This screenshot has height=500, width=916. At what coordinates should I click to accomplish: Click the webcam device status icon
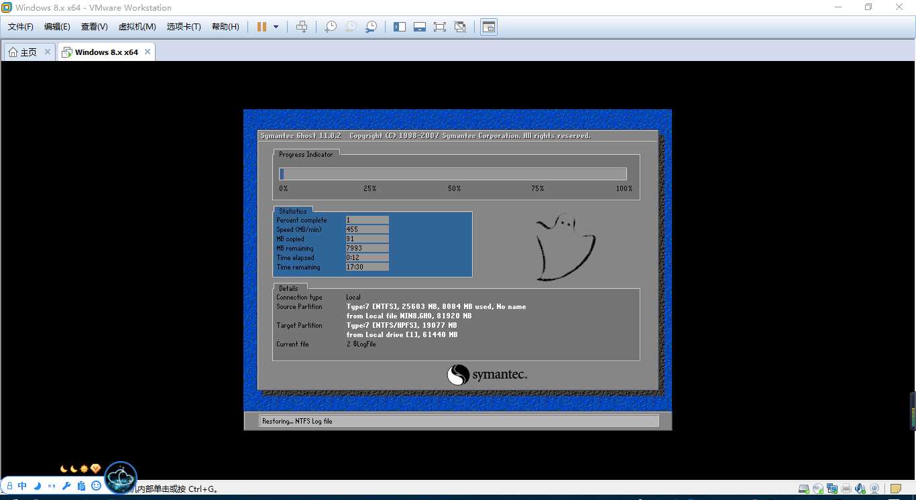click(x=874, y=489)
